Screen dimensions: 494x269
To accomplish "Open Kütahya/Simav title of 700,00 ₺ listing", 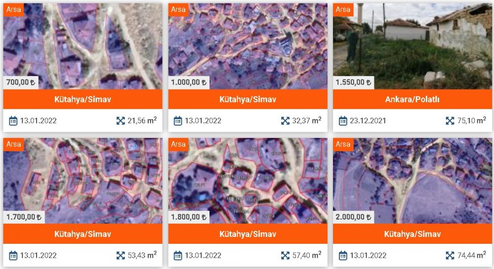I will pyautogui.click(x=82, y=99).
